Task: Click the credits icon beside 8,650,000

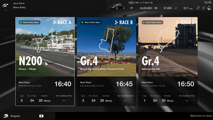Action: 132,8
